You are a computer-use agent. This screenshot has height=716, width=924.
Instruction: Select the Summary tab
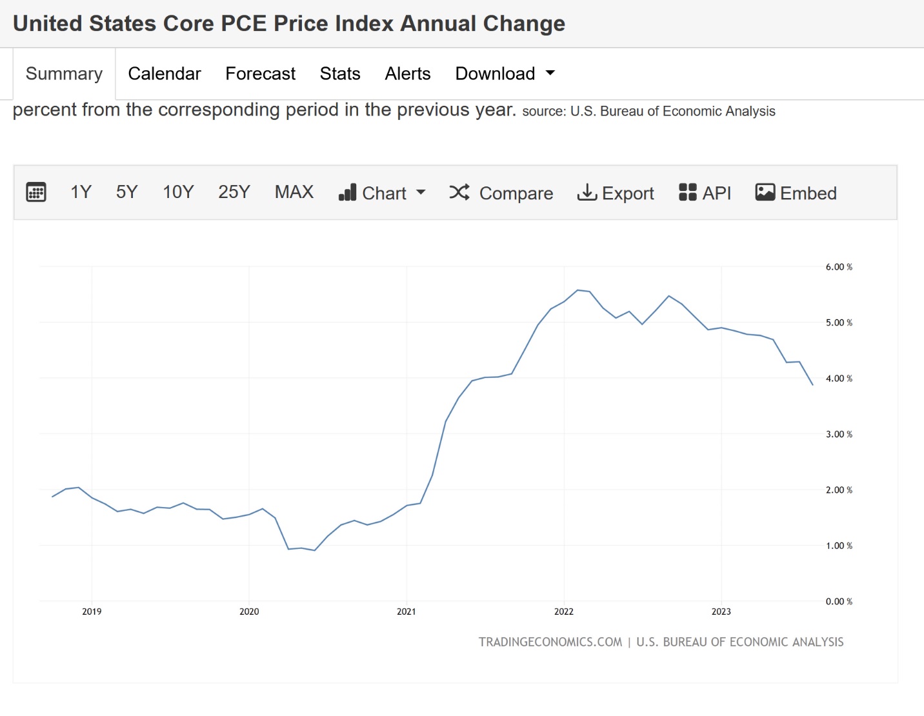click(64, 74)
